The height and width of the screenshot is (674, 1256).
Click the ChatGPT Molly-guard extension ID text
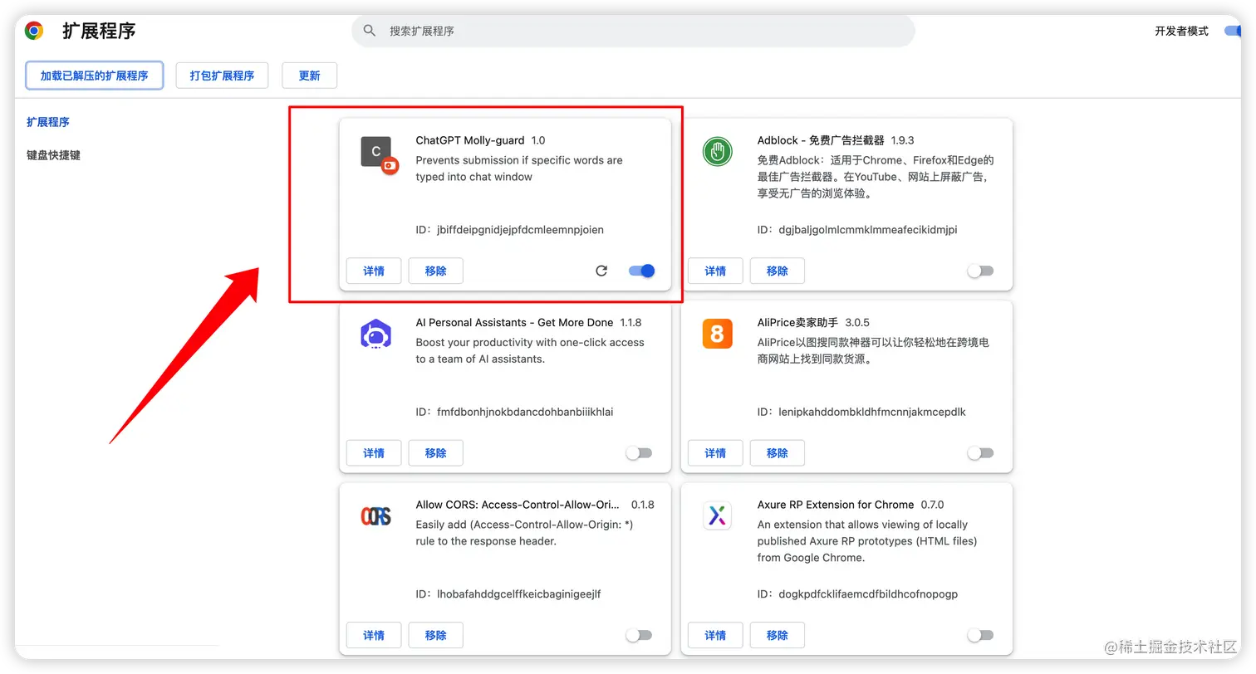(x=510, y=230)
